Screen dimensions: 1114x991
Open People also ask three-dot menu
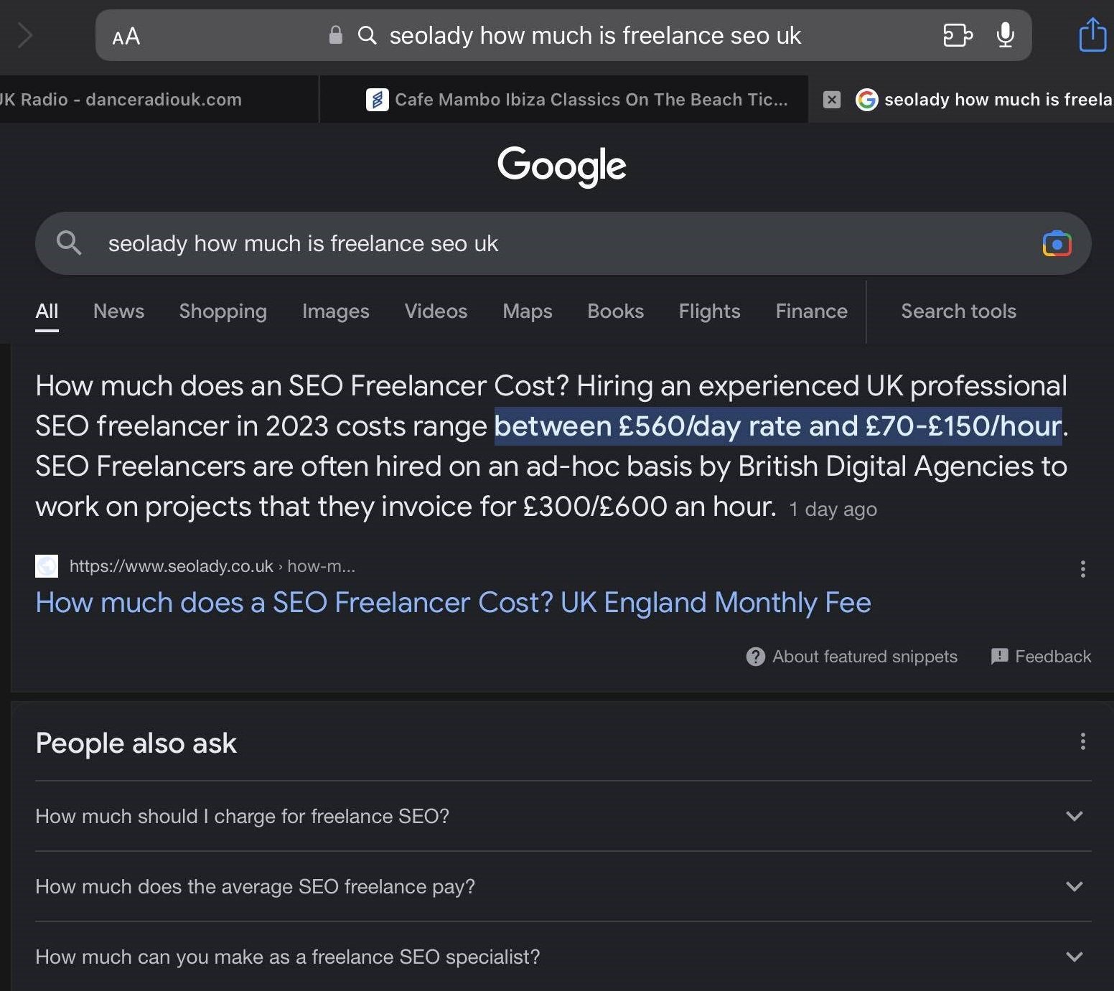click(x=1082, y=741)
